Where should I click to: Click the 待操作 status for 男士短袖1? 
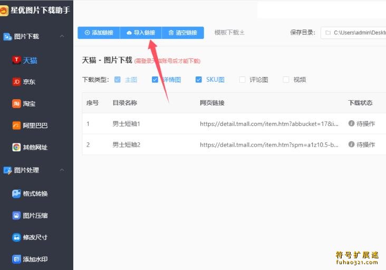click(366, 123)
